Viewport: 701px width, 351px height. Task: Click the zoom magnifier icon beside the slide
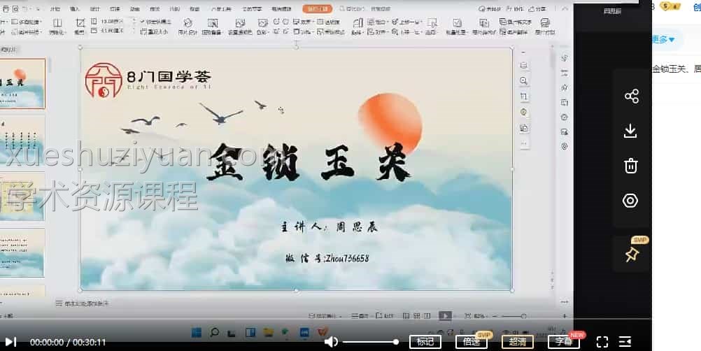pos(524,81)
